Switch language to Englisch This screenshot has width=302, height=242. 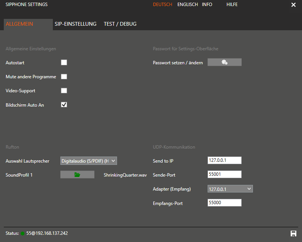(187, 5)
